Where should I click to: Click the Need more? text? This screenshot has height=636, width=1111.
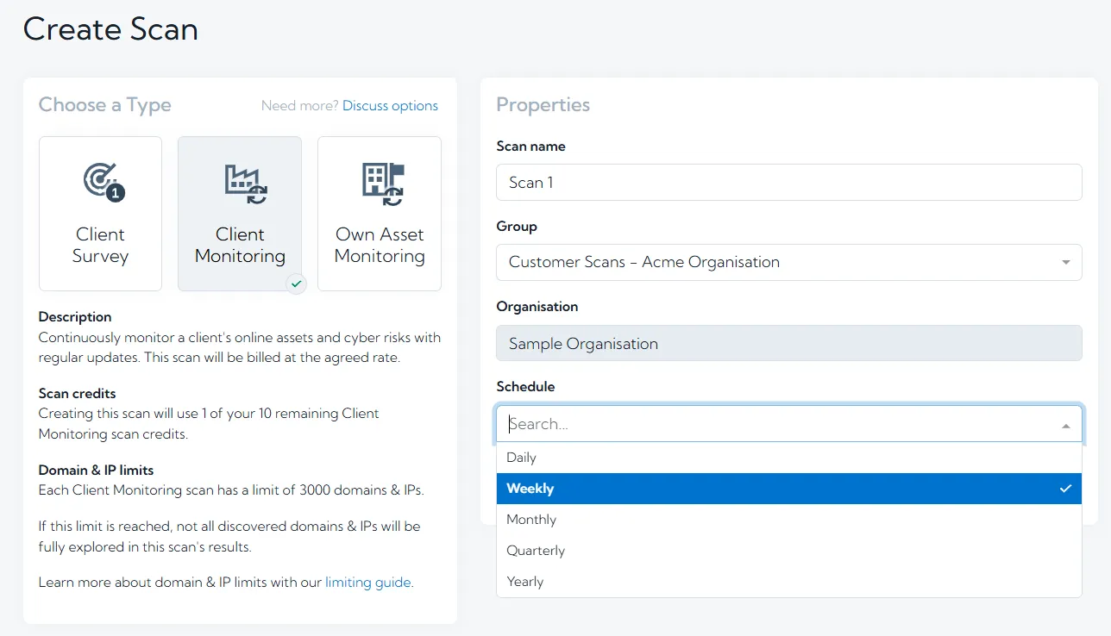(299, 106)
